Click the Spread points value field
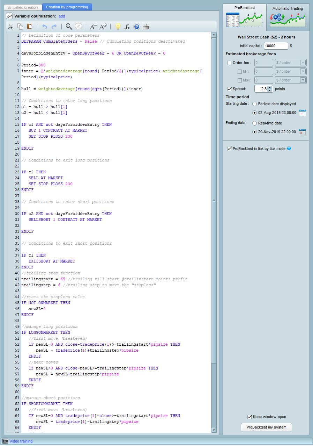This screenshot has height=446, width=313. click(x=261, y=89)
